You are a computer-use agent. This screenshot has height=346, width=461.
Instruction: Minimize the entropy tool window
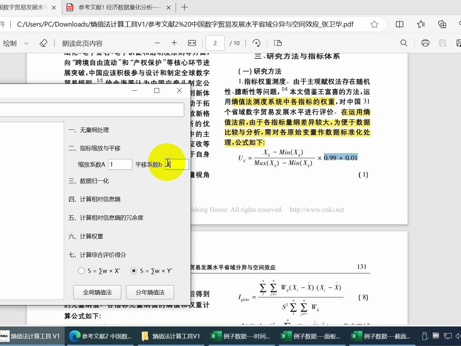click(x=134, y=91)
